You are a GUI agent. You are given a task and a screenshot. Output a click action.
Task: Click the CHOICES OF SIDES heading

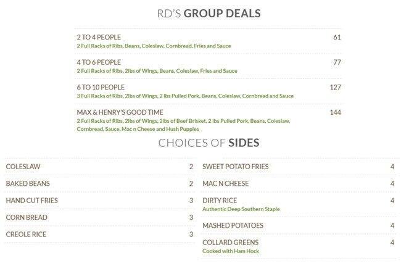click(x=208, y=143)
